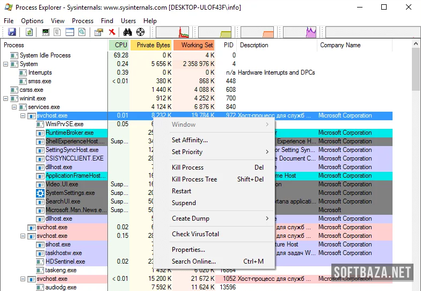Open System Information via the toolbar monitor icon
Viewport: 421px width, 291px height.
click(x=46, y=32)
